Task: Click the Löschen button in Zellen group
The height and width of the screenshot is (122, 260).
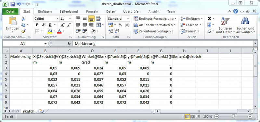Action: (x=191, y=25)
